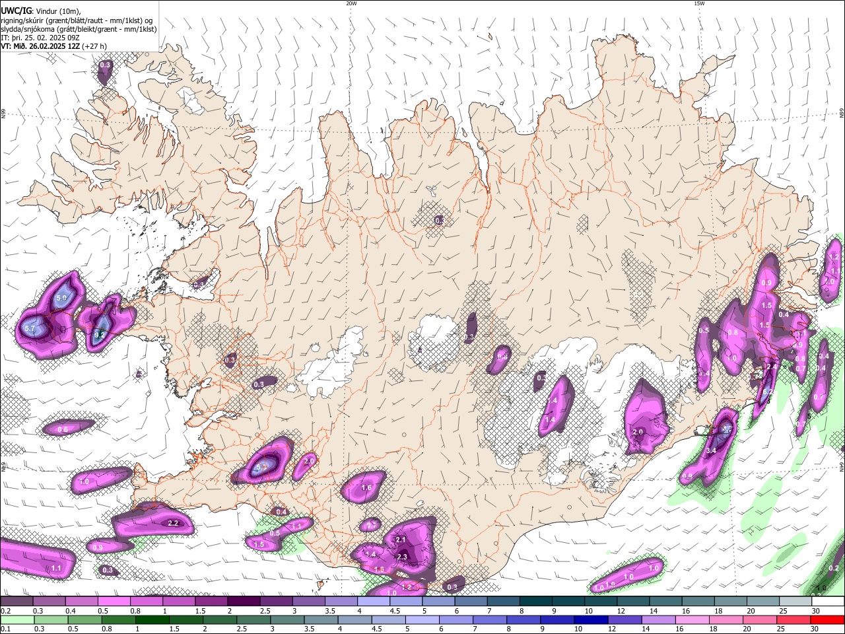
Task: Select the VT valid time line 26.02.2025 12Z
Action: tap(54, 46)
